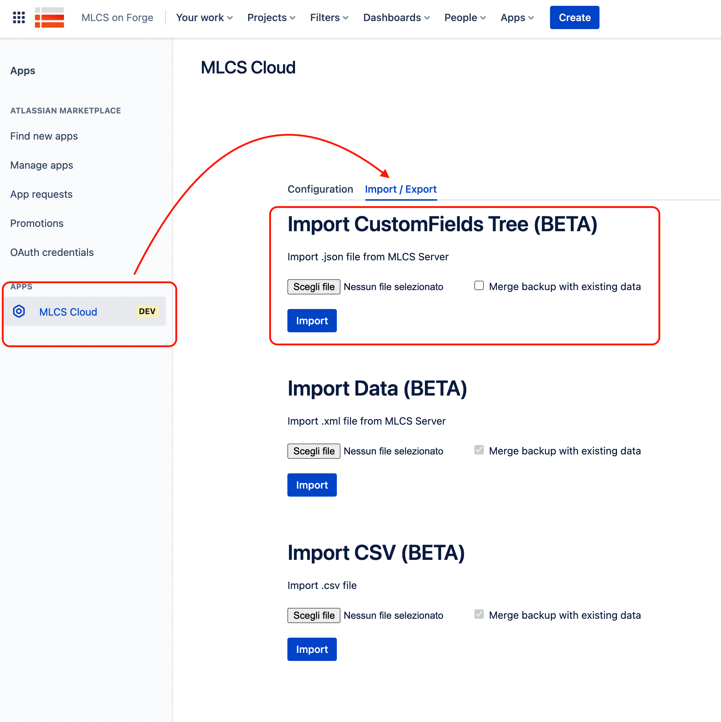Open the Your work dropdown menu
This screenshot has width=721, height=722.
[x=204, y=17]
